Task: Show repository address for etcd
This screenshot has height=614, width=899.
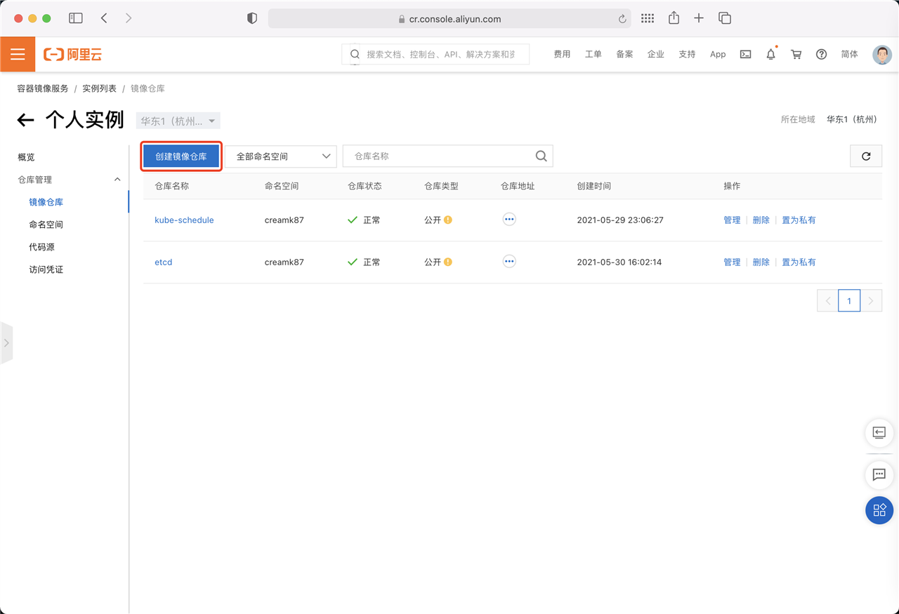Action: [509, 262]
